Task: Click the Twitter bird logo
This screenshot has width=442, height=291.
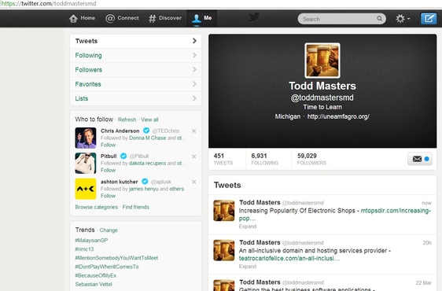Action: pyautogui.click(x=254, y=17)
